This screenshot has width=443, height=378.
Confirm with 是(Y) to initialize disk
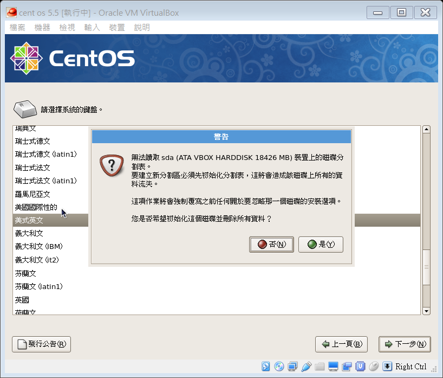[x=321, y=245]
